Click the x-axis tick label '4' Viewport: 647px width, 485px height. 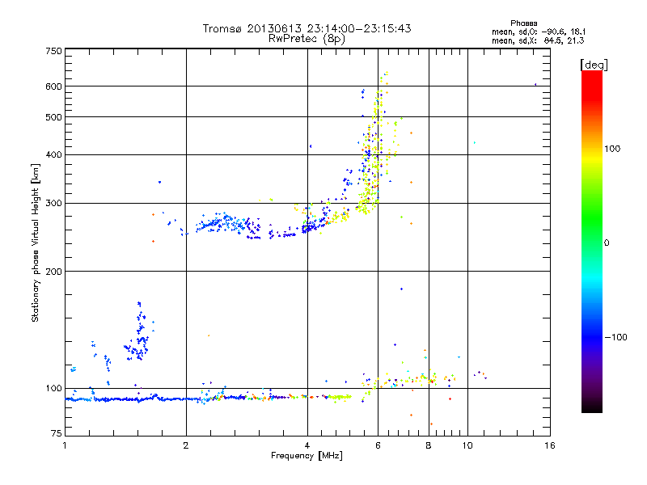[307, 445]
